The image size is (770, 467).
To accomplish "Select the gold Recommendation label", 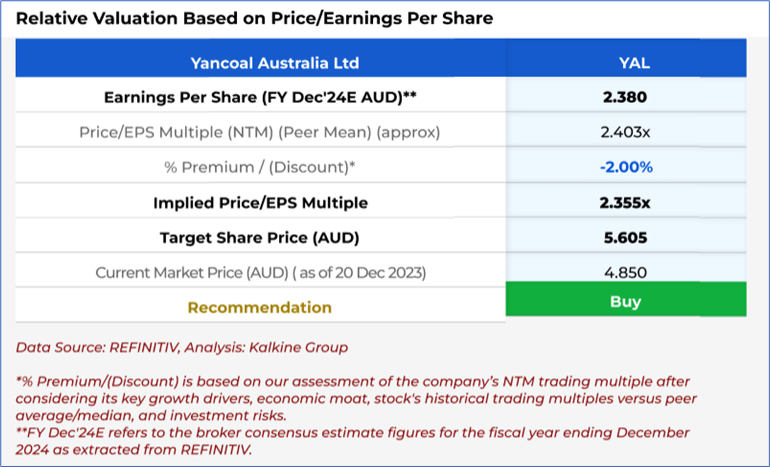I will click(259, 307).
